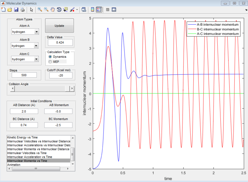Select the Zoom Out magnifier tool
The width and height of the screenshot is (248, 182).
pyautogui.click(x=46, y=10)
